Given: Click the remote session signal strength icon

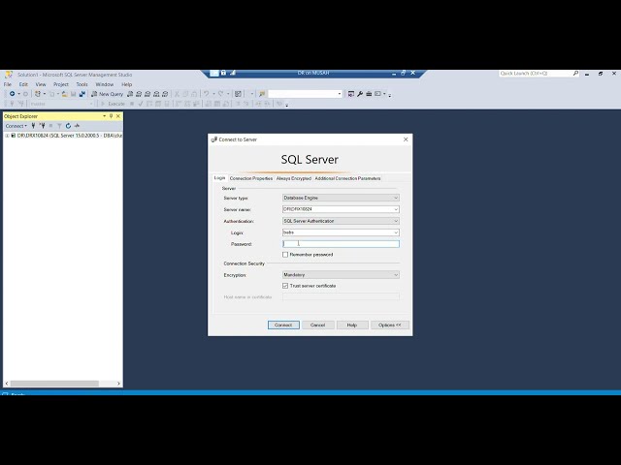Looking at the screenshot, I should tap(233, 73).
